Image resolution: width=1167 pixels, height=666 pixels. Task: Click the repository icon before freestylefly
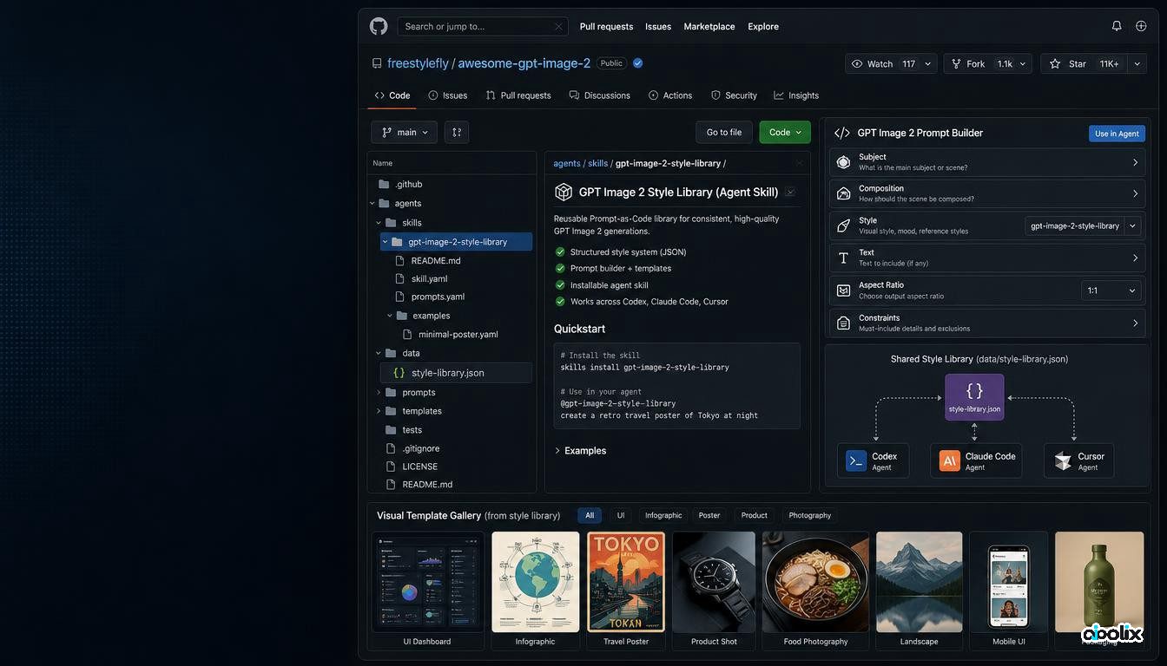pyautogui.click(x=377, y=63)
